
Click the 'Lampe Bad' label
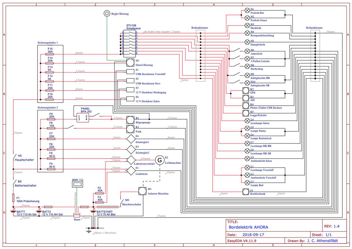(256, 185)
